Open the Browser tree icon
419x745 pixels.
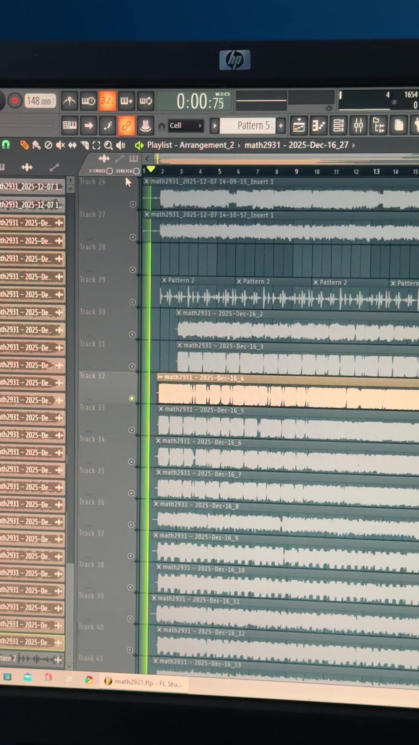point(378,126)
